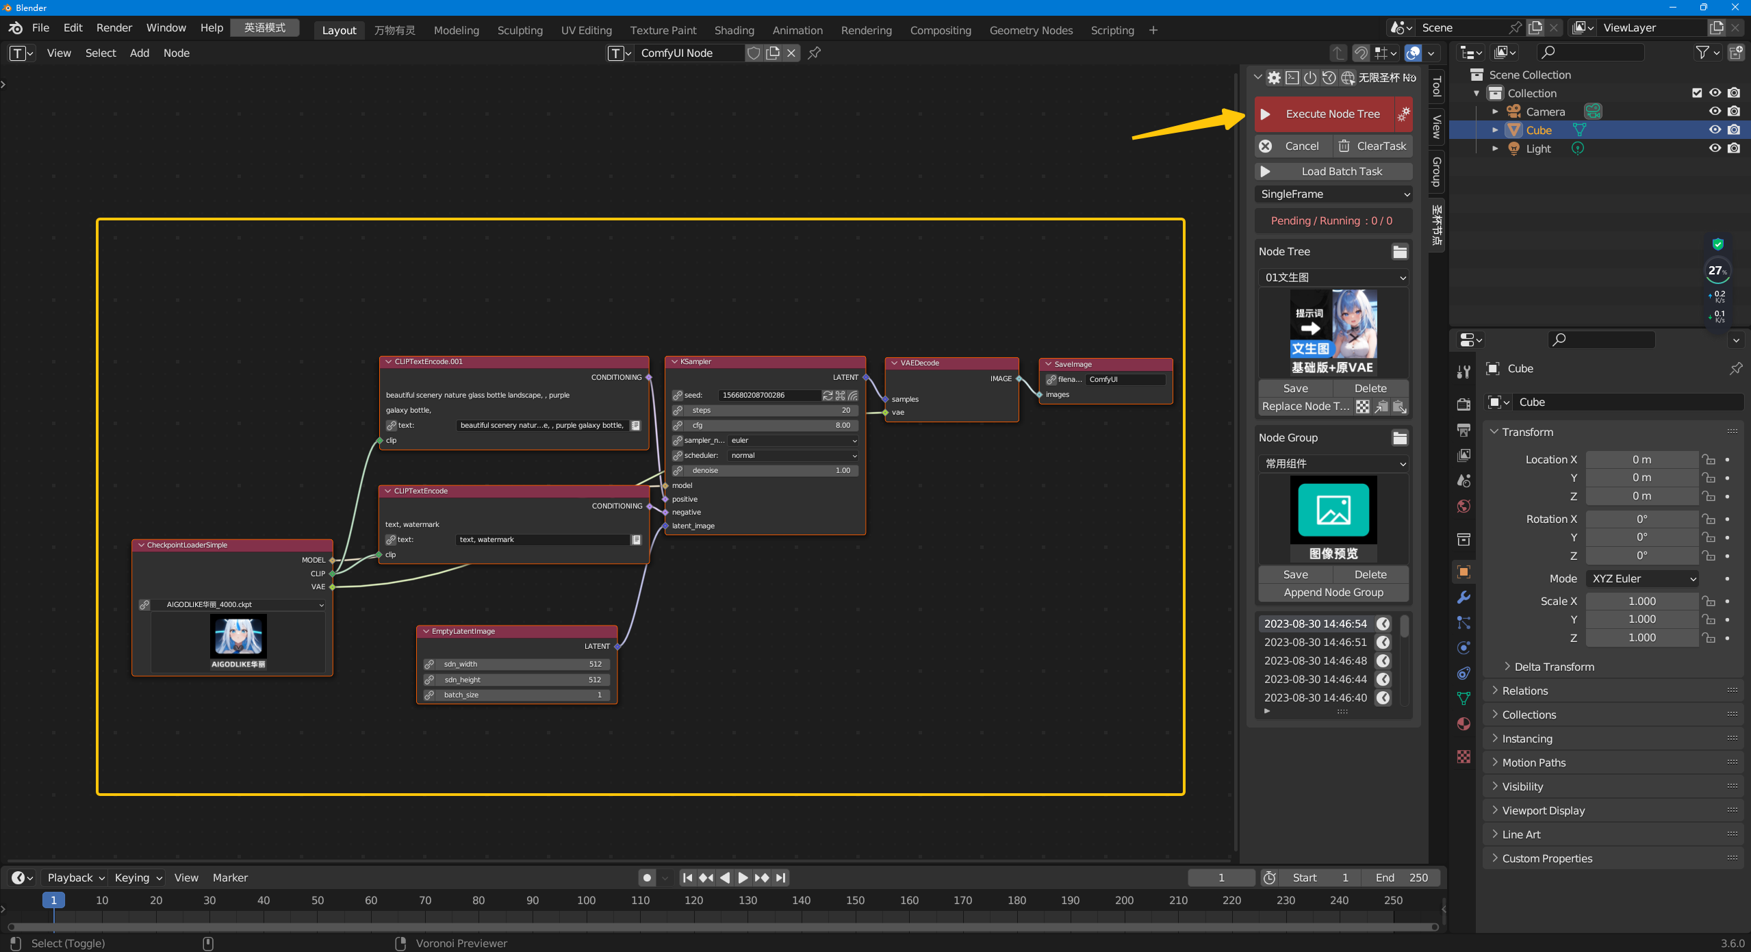Toggle Light render visibility camera icon
The image size is (1751, 952).
pyautogui.click(x=1733, y=149)
